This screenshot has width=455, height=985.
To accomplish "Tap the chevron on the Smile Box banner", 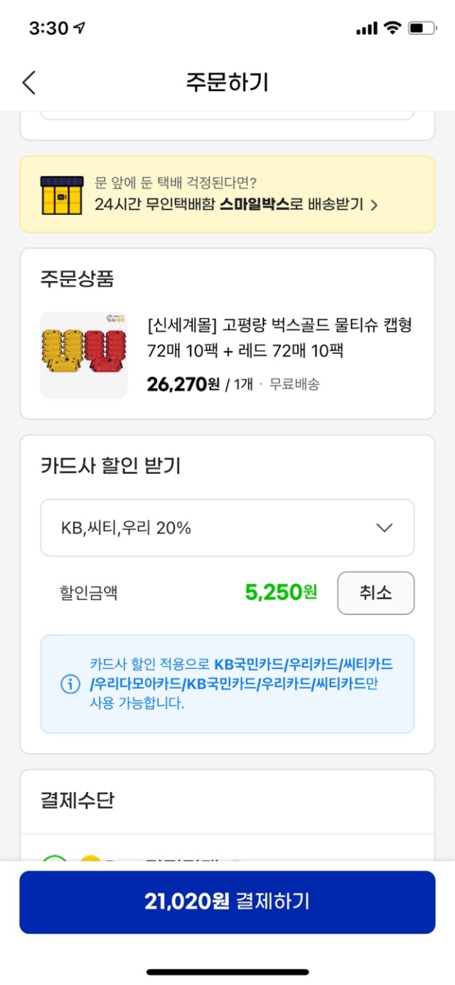I will tap(374, 206).
